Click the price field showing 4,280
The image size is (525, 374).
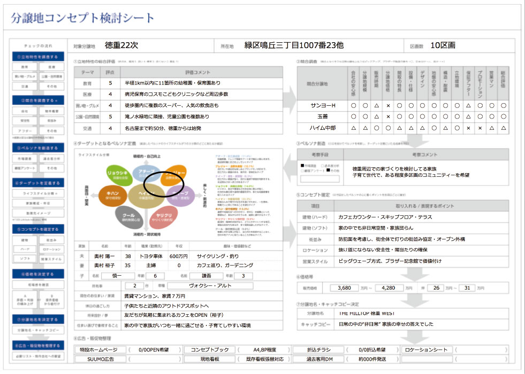pos(389,288)
